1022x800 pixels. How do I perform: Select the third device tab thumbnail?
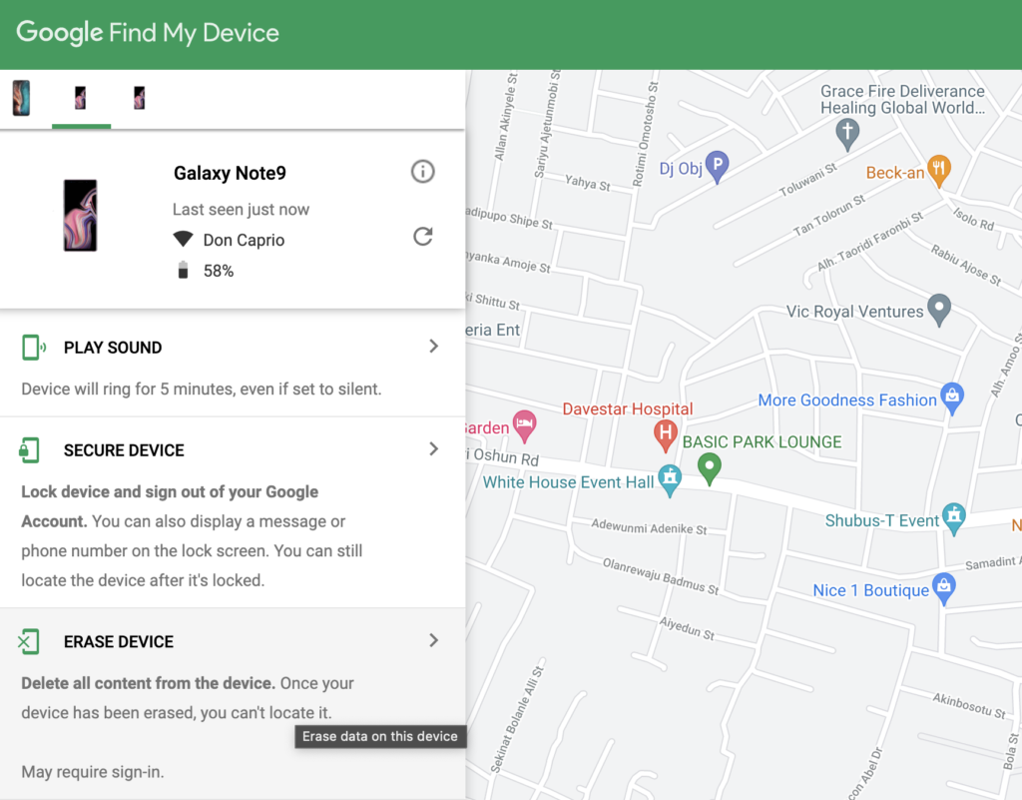click(140, 98)
